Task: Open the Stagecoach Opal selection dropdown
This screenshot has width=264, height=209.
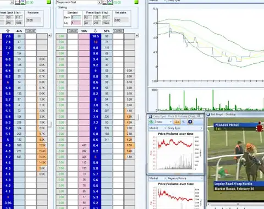Action: (x=99, y=2)
